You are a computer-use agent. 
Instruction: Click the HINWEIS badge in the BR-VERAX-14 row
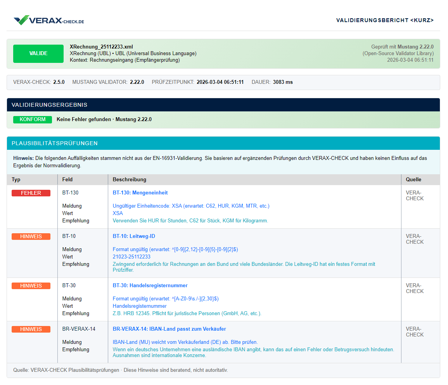point(31,329)
